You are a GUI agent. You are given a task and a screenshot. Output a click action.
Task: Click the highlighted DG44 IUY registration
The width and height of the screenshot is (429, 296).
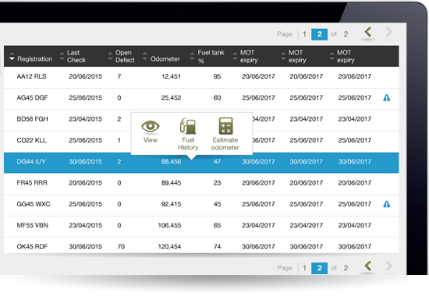tap(31, 161)
